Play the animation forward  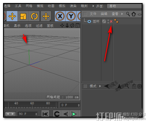click(x=74, y=114)
